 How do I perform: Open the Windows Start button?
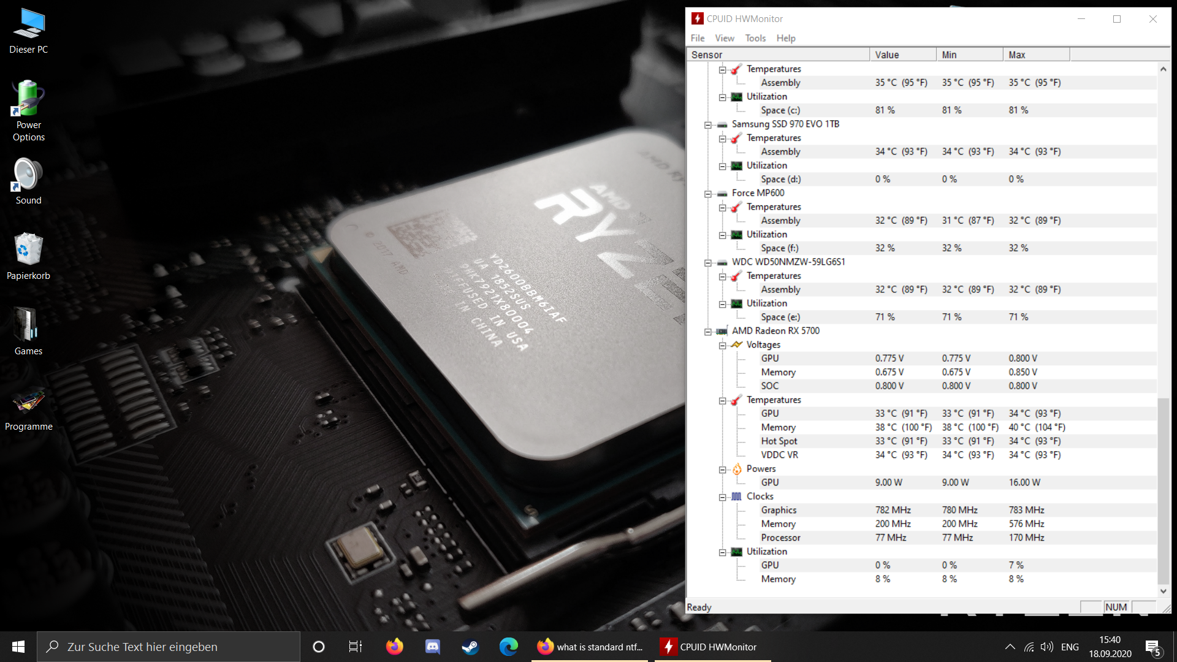point(18,647)
